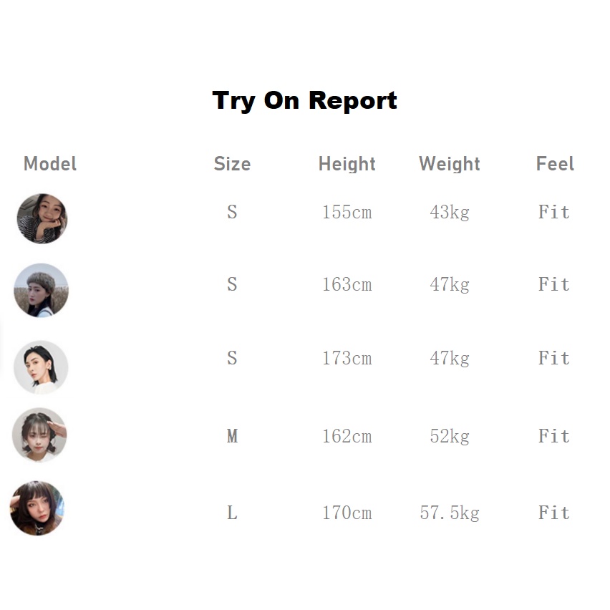Screen dimensions: 610x610
Task: Select the 155cm height value
Action: point(347,213)
